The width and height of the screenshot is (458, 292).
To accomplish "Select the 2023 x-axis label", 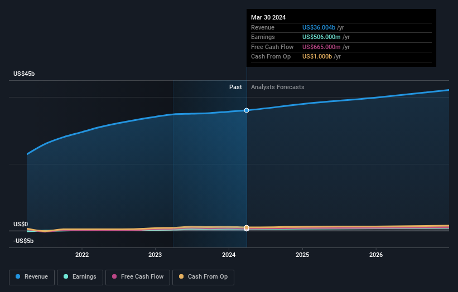I will (155, 255).
